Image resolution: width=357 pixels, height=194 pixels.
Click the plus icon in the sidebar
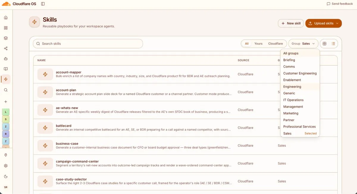point(6,102)
